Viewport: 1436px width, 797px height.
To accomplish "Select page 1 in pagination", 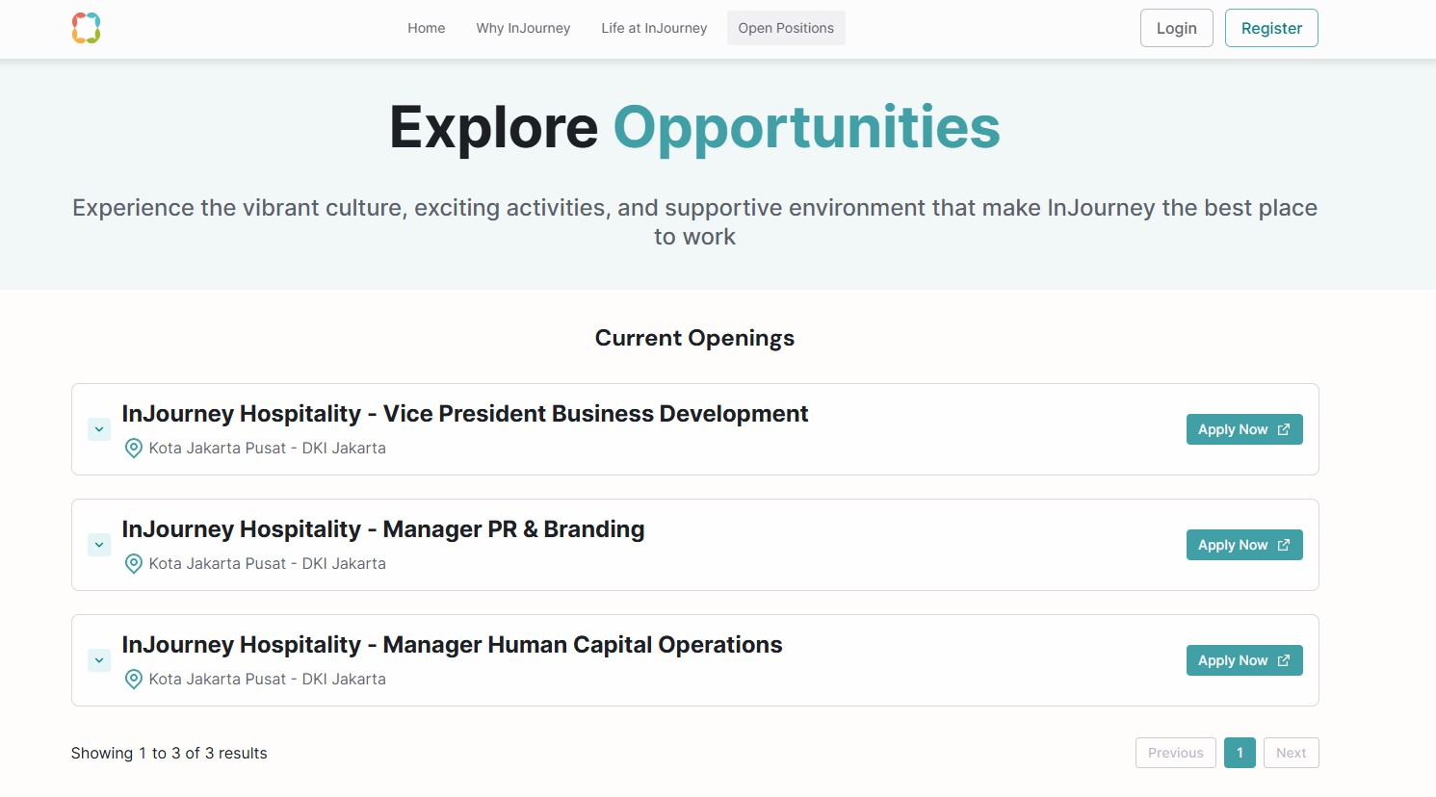I will pos(1240,753).
